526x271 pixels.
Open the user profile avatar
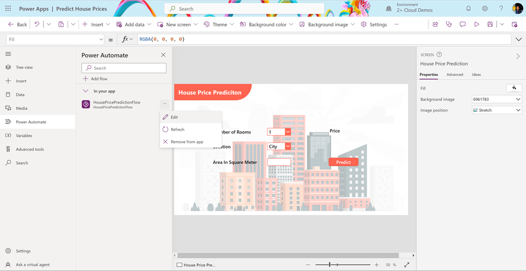coord(518,8)
